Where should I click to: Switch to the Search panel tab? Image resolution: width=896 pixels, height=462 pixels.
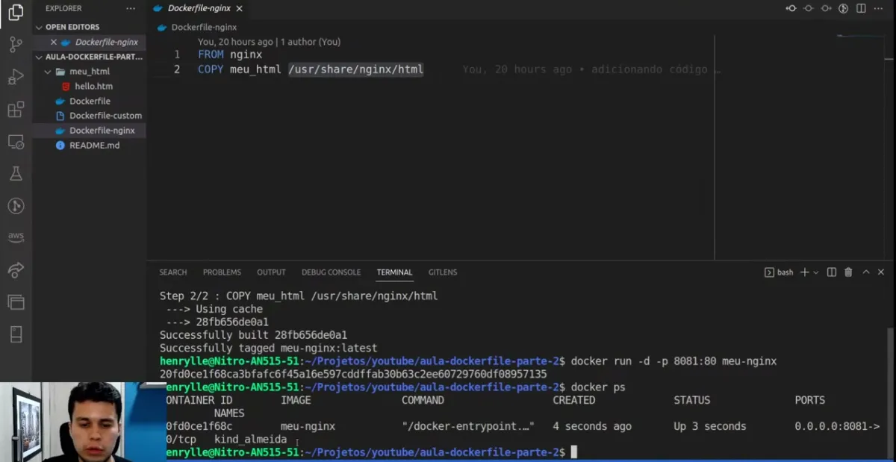click(173, 272)
